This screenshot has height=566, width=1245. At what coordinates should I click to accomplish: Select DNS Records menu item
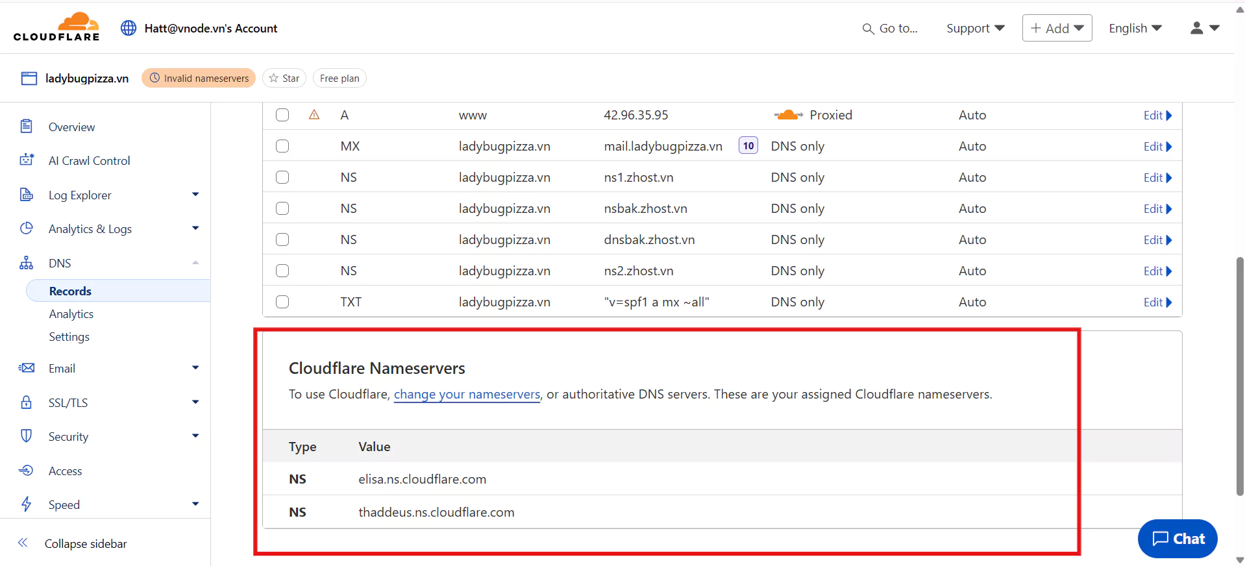click(118, 291)
